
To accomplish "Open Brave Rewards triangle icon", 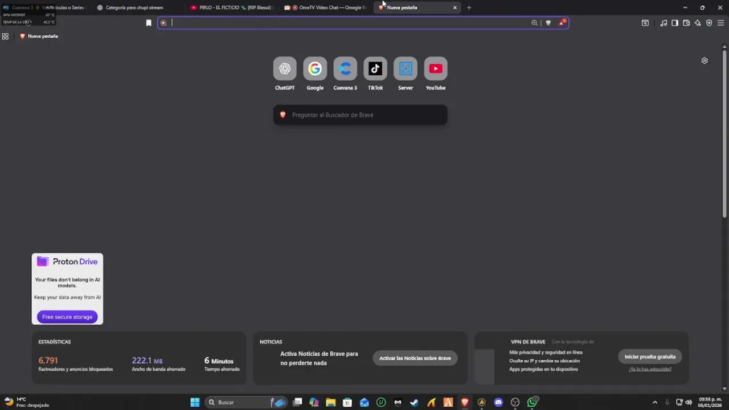I will pos(562,23).
